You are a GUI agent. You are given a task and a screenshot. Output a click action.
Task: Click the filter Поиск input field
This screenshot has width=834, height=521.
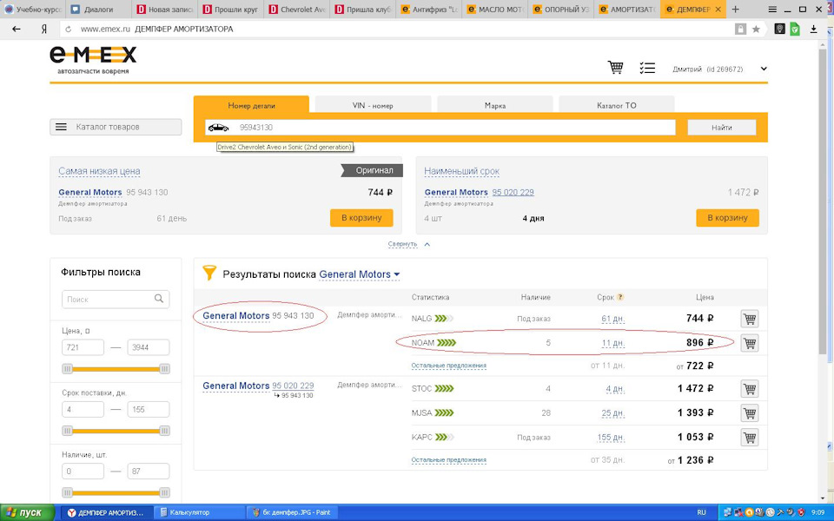point(116,300)
